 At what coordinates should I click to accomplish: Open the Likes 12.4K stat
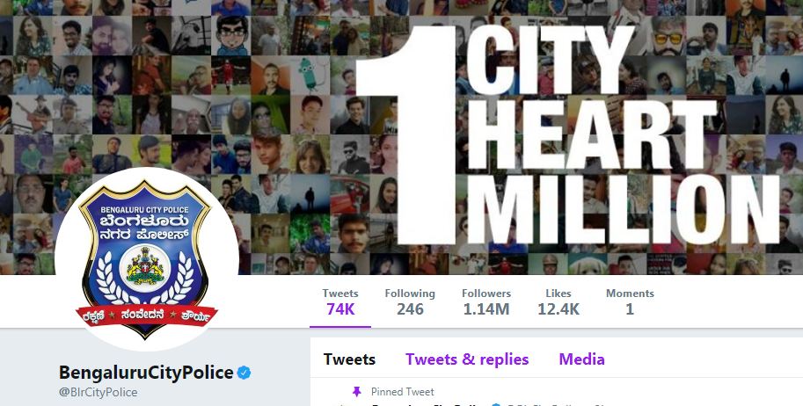click(x=558, y=301)
